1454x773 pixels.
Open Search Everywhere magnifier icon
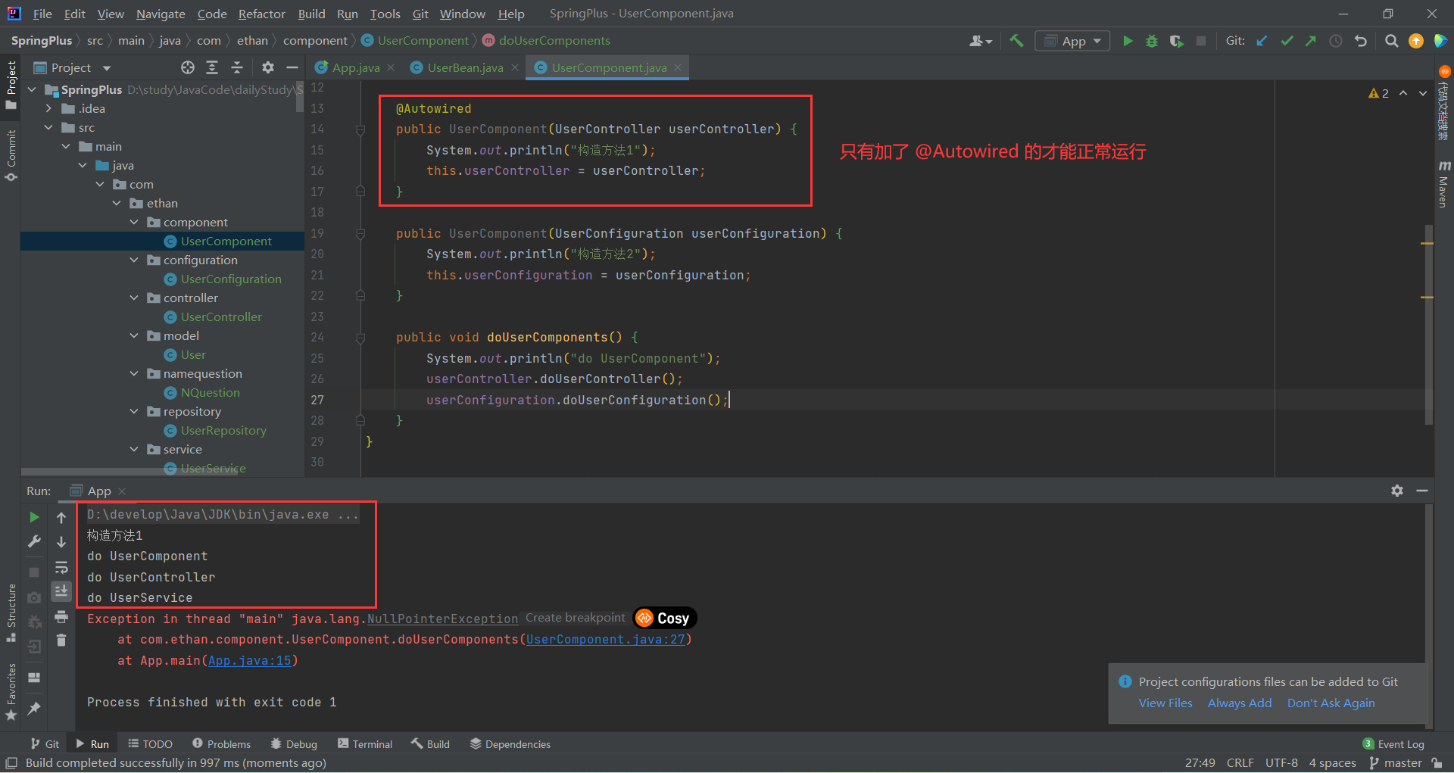tap(1391, 41)
